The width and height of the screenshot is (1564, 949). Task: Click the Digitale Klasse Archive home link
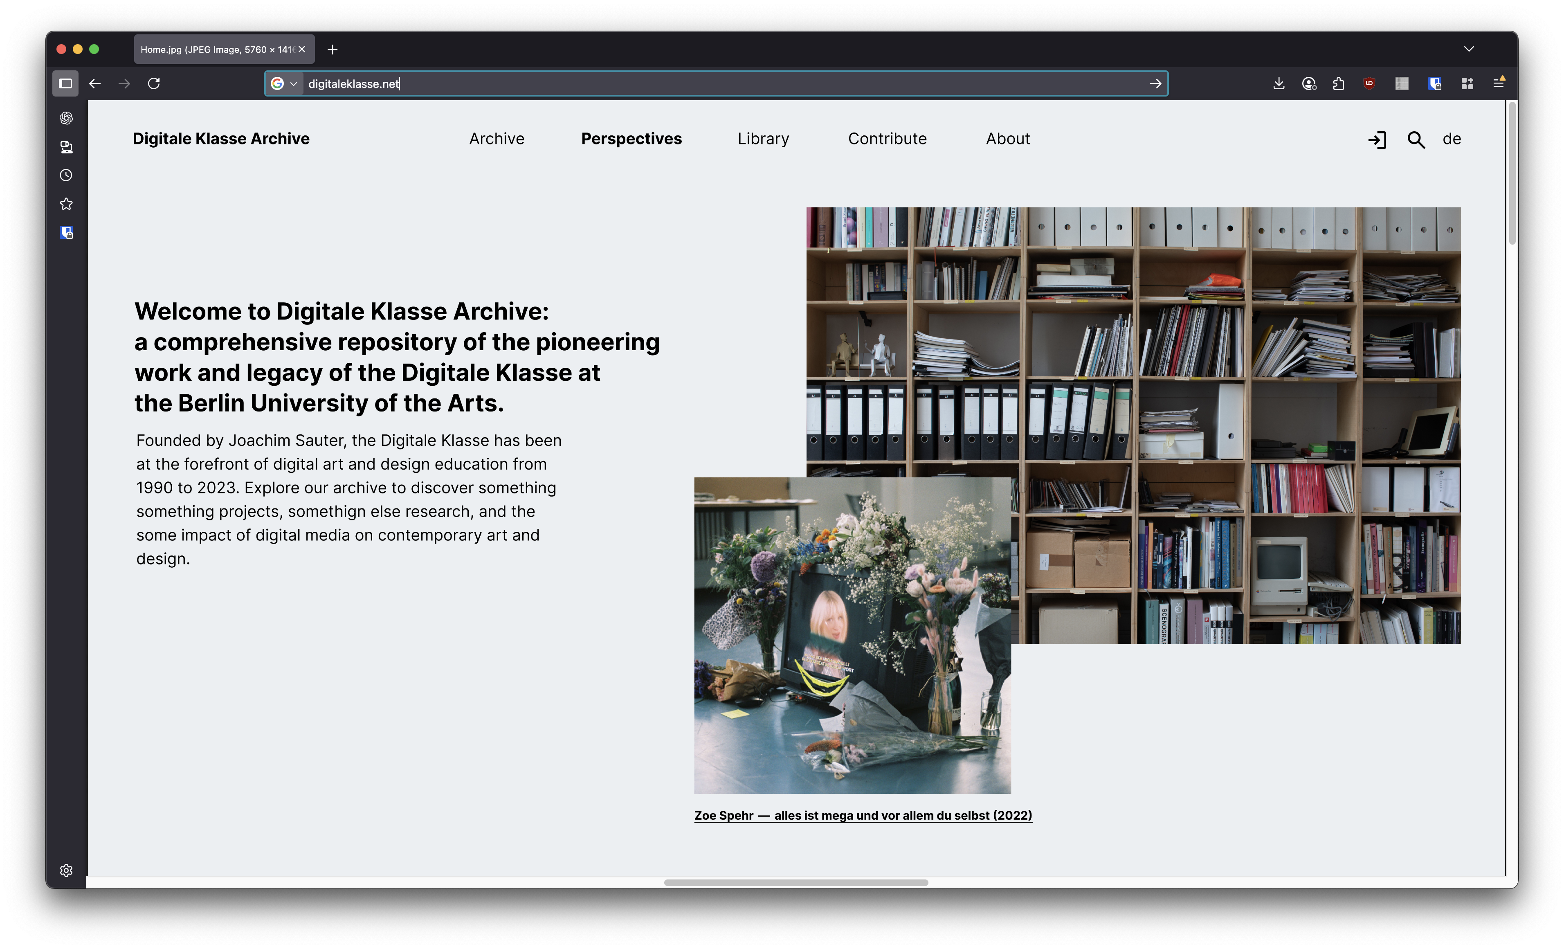[x=221, y=139]
